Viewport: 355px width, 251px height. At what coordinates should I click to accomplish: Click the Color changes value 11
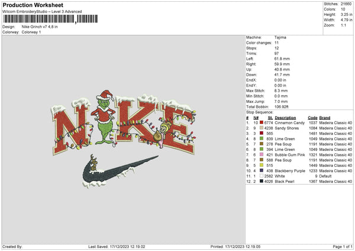pyautogui.click(x=276, y=43)
